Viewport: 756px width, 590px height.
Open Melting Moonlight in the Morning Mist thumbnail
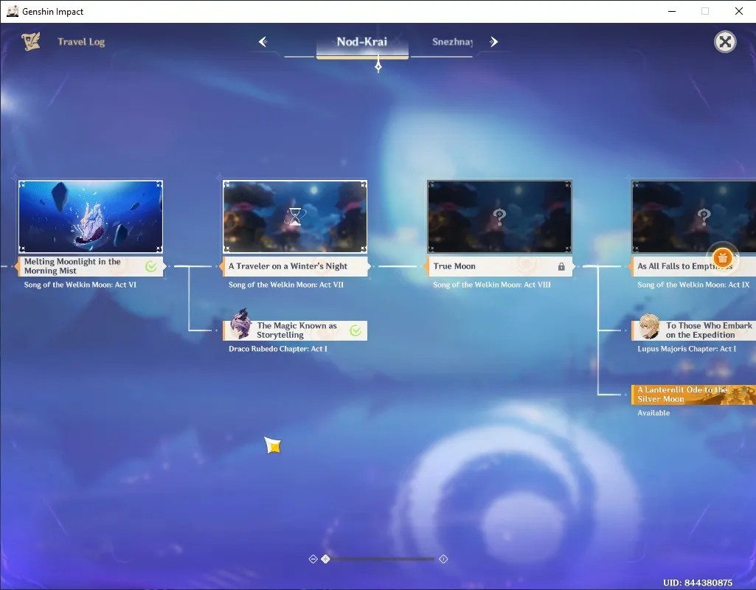[x=91, y=216]
